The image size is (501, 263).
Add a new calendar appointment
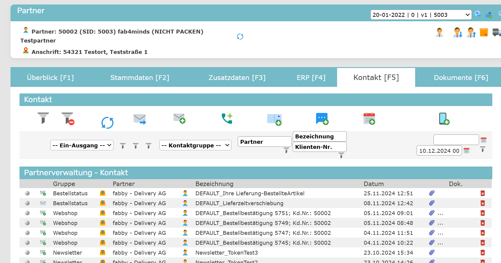coord(369,119)
